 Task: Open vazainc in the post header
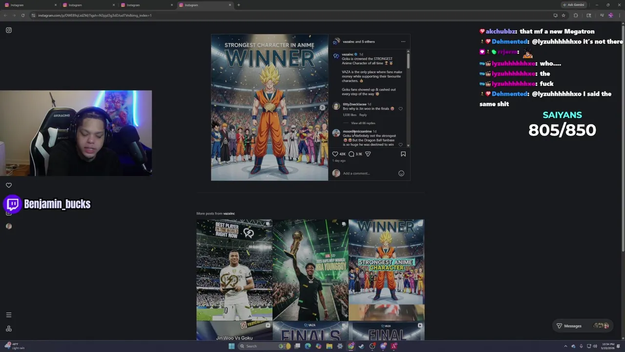point(348,42)
